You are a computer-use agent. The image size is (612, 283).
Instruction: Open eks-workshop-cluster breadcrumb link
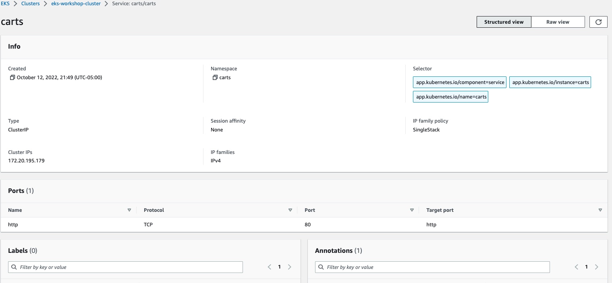coord(76,4)
